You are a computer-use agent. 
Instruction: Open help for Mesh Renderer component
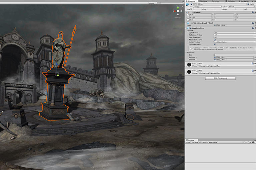point(253,28)
